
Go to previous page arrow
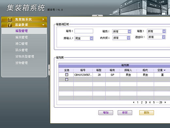coord(134,102)
